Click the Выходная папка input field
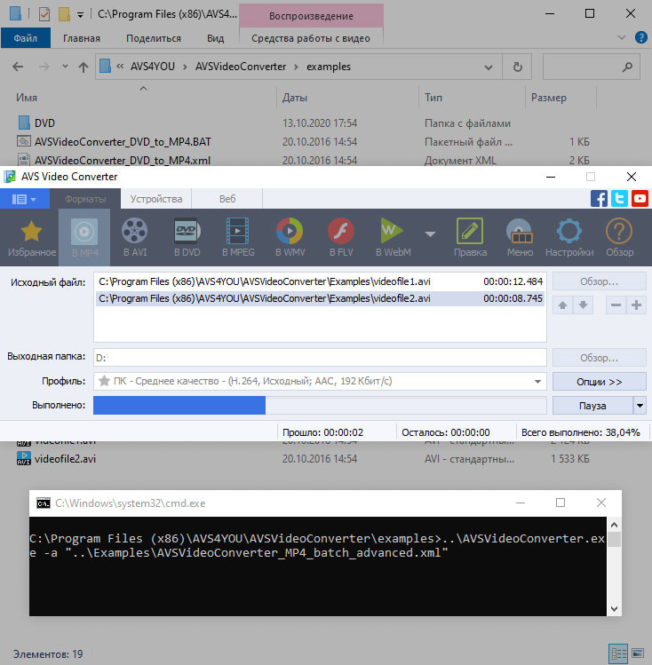The image size is (652, 665). click(320, 358)
